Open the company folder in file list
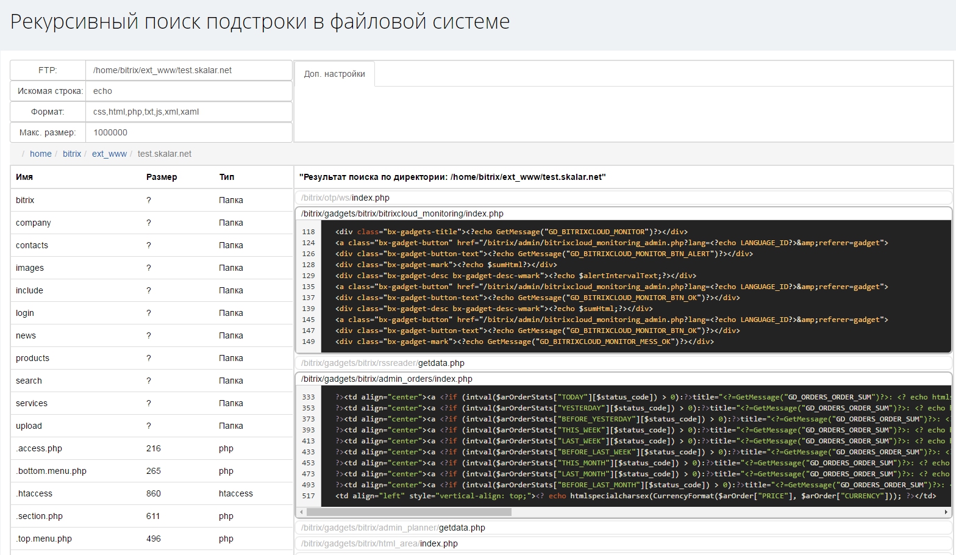 [34, 223]
